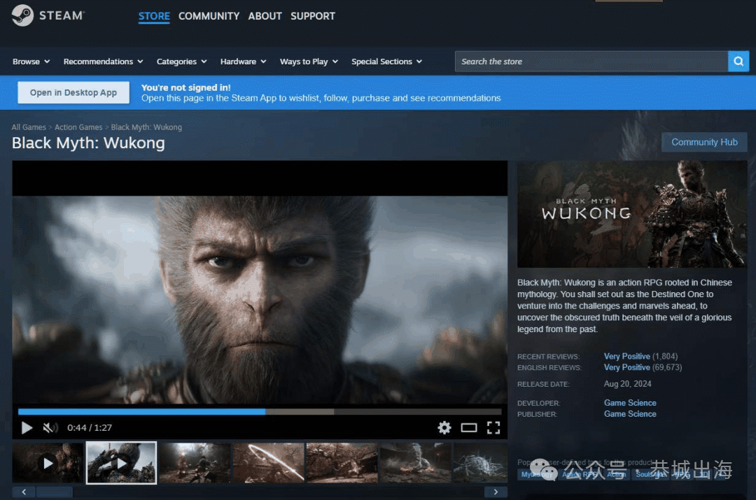Click in the Search the store field
The width and height of the screenshot is (756, 500).
[591, 61]
